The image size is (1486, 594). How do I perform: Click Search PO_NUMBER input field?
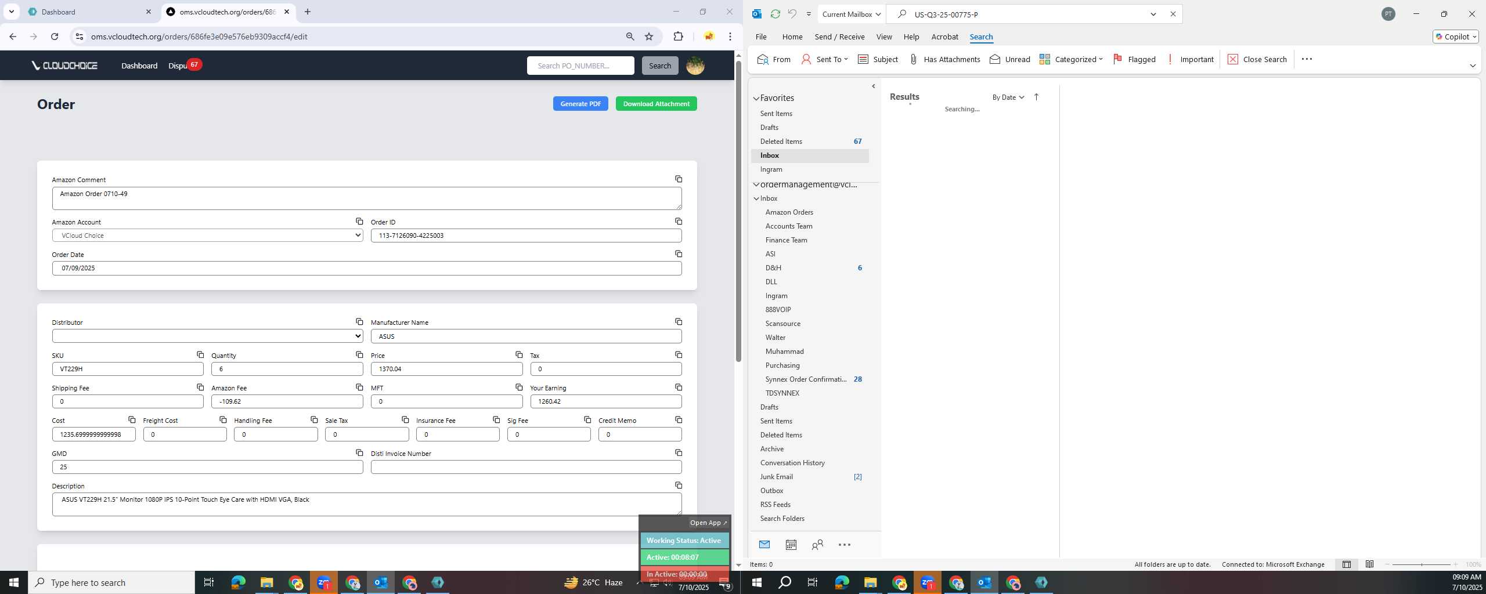(x=580, y=66)
